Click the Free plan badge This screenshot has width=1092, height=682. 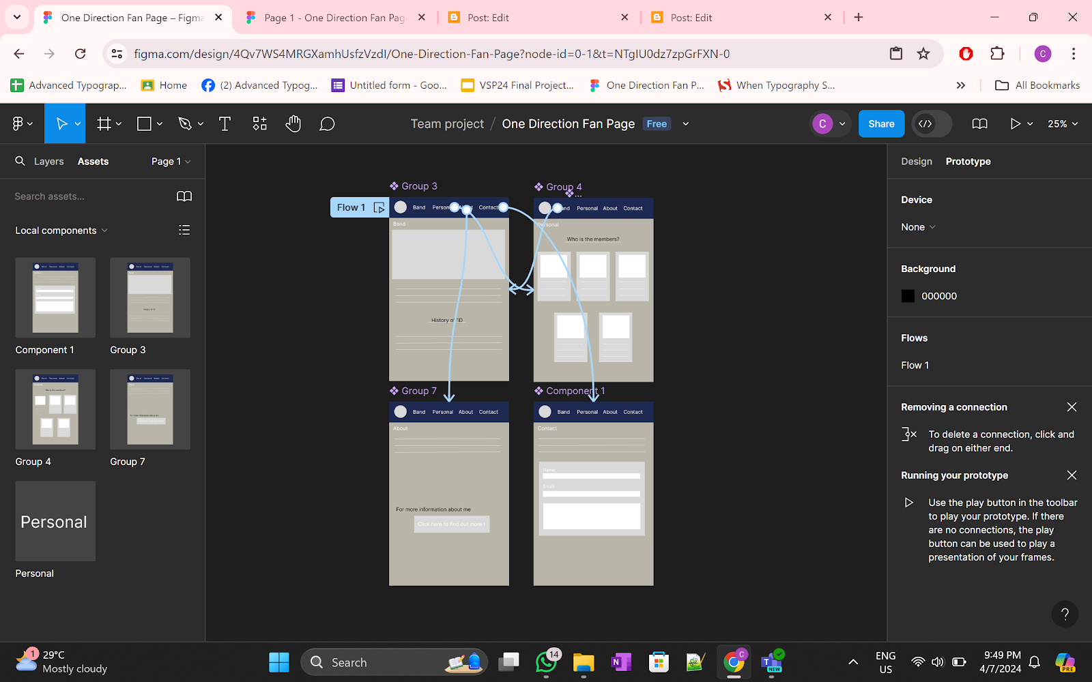(x=657, y=123)
